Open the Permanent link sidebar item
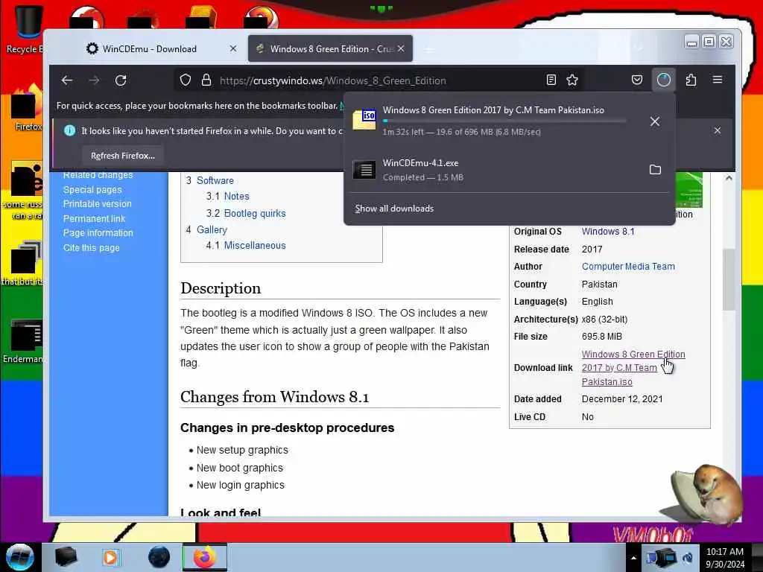 coord(94,218)
